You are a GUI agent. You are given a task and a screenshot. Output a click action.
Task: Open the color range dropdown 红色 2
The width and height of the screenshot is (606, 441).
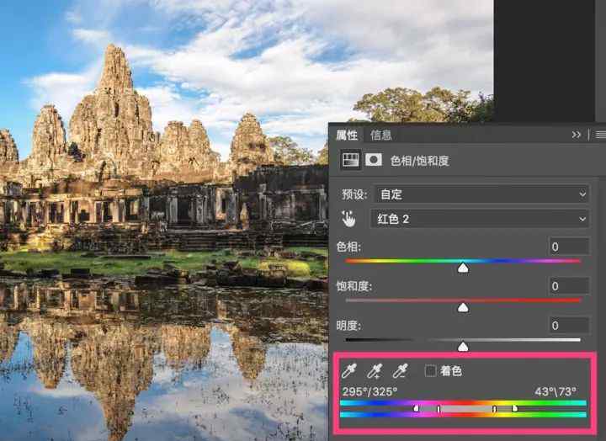click(x=480, y=219)
